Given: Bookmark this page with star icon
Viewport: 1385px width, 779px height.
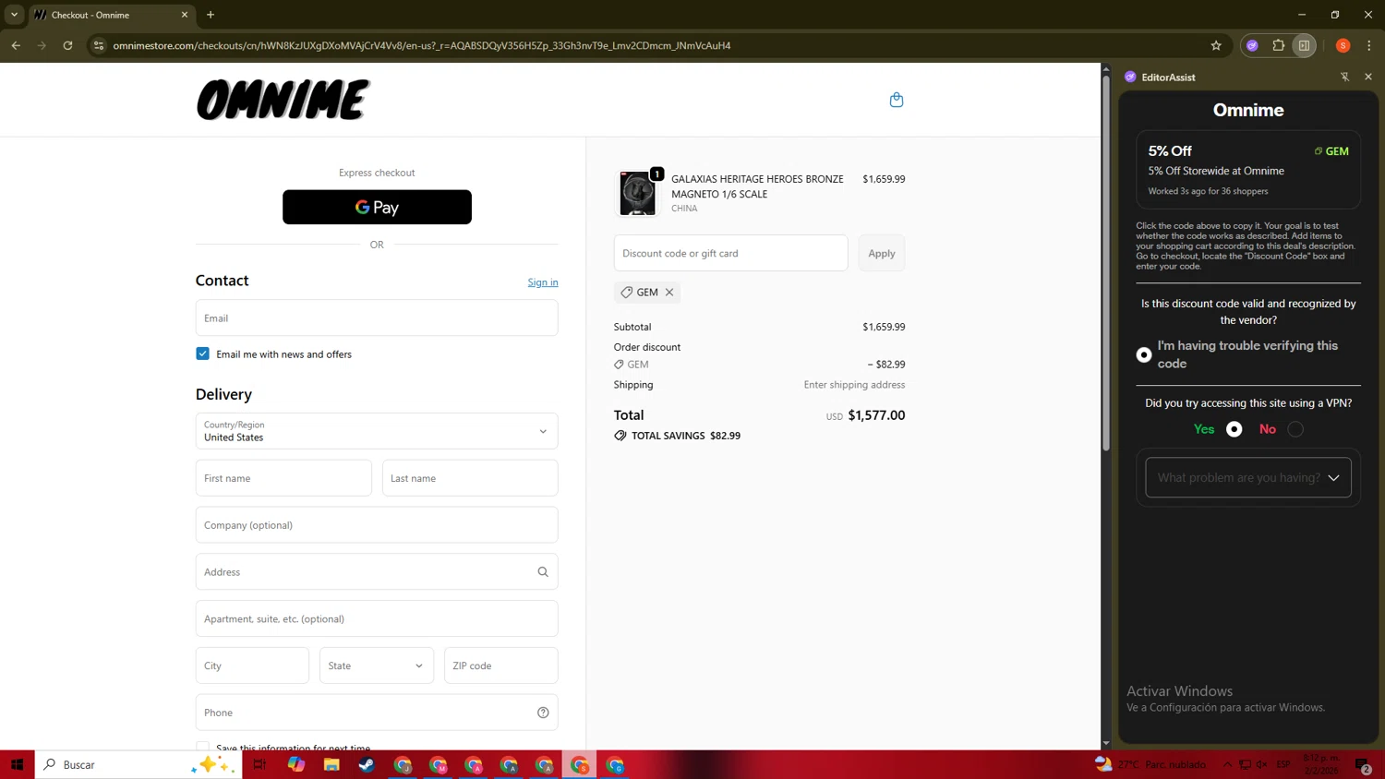Looking at the screenshot, I should pyautogui.click(x=1216, y=45).
